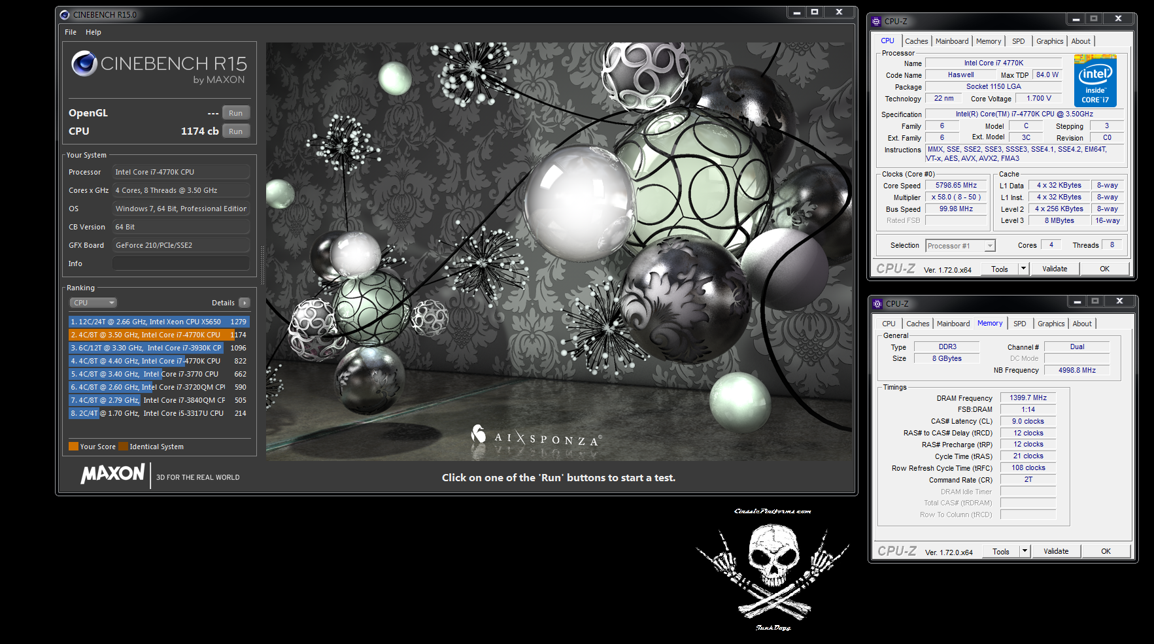Click Tools button in top CPU-Z
Screen dimensions: 1154x644
[1000, 269]
